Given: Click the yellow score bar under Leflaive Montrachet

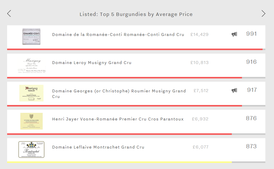Looking at the screenshot, I should (119, 162).
